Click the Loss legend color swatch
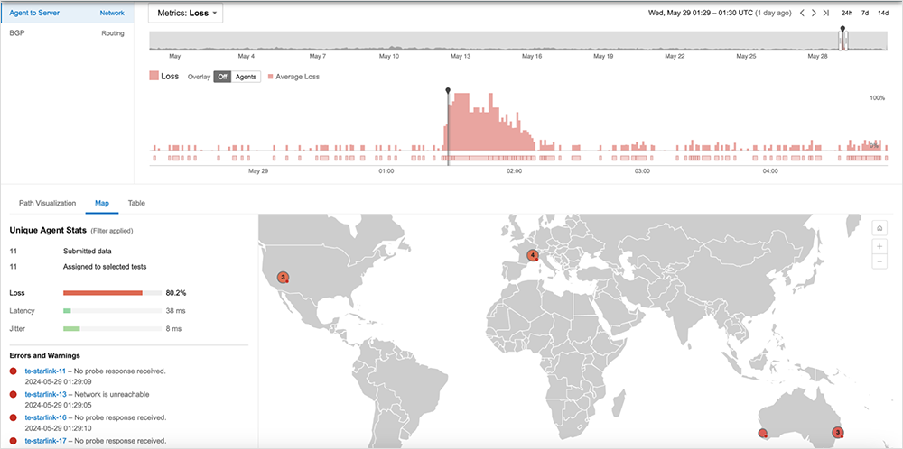The height and width of the screenshot is (449, 903). pos(154,77)
